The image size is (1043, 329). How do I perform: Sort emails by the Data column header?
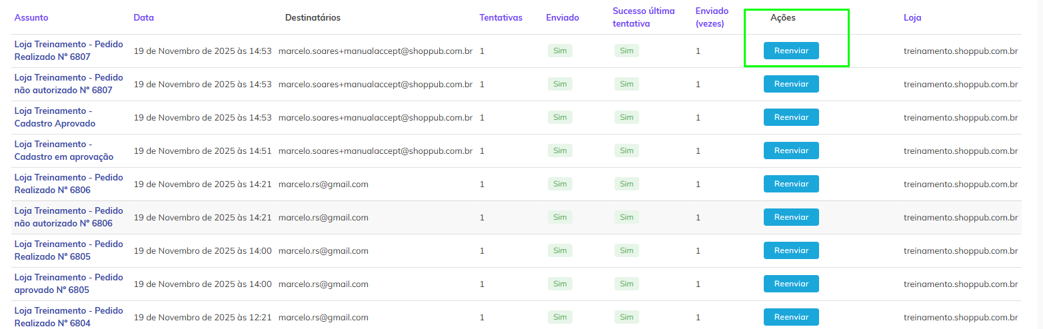143,17
